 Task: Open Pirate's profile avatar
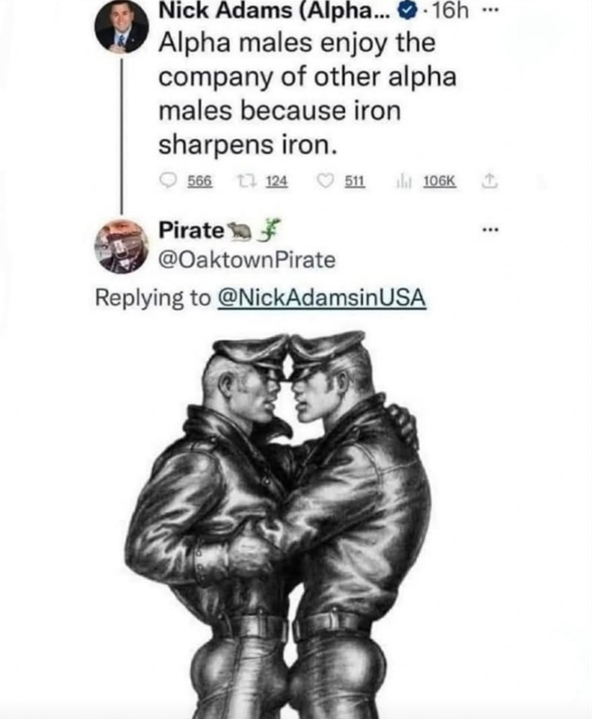click(x=122, y=246)
